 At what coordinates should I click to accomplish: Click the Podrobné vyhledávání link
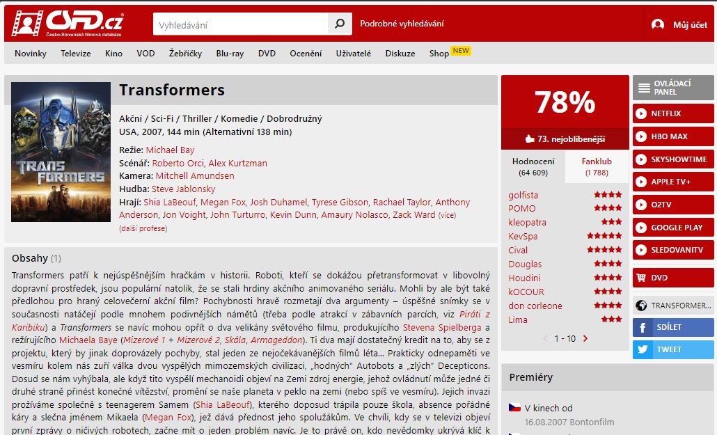click(x=402, y=24)
